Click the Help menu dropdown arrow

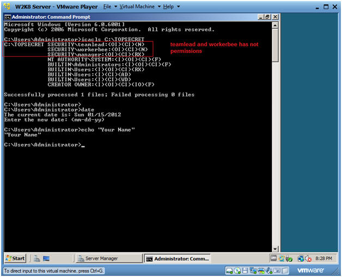coord(179,7)
